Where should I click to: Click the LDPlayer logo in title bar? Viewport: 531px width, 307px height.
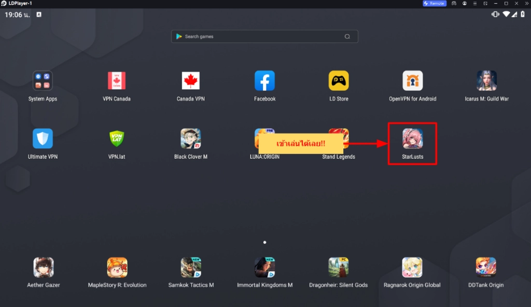coord(4,4)
